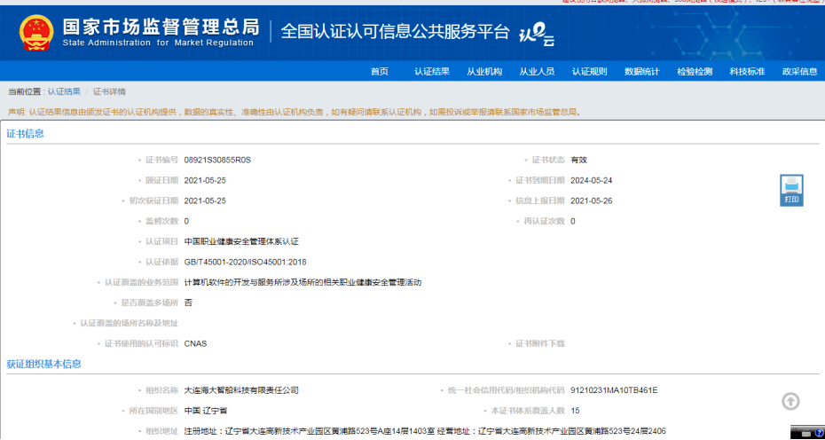Click the 认证覆盖的场所名称及地址 label
Screen dimensions: 825x440
tap(129, 324)
